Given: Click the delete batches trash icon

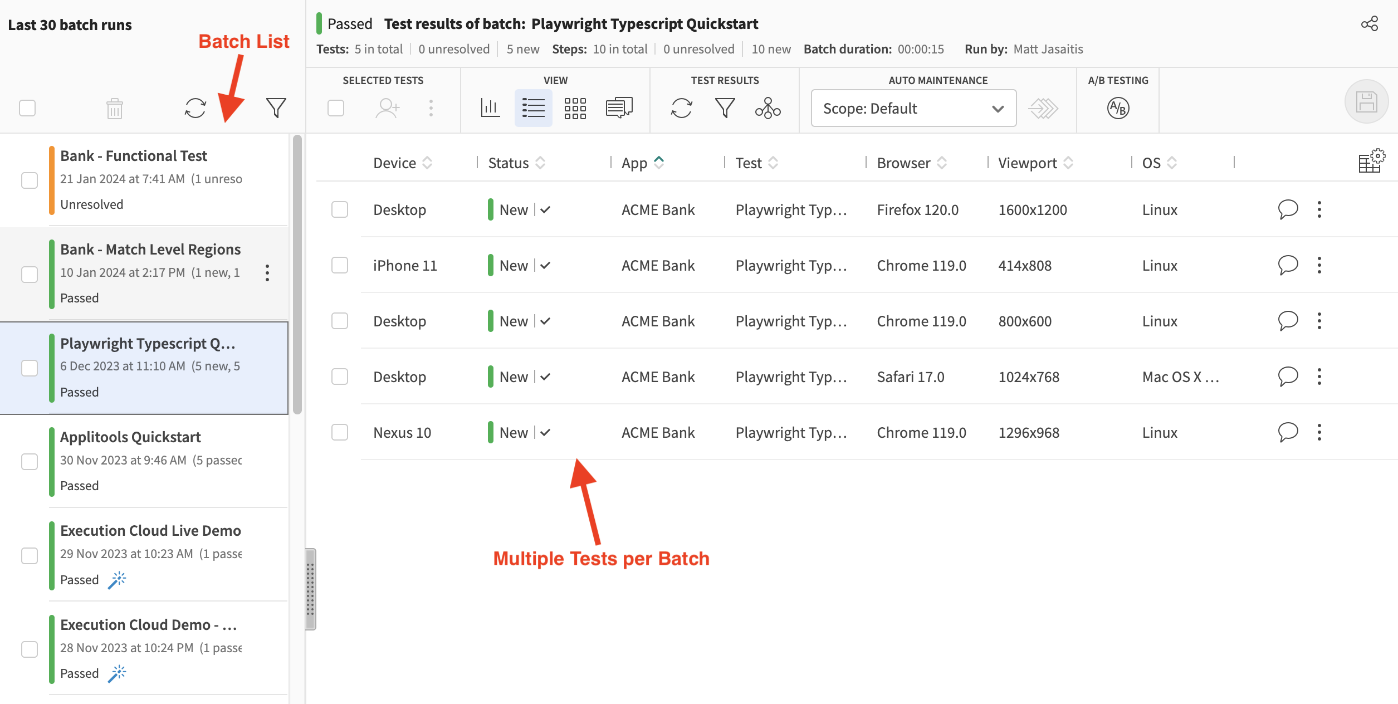Looking at the screenshot, I should (115, 108).
